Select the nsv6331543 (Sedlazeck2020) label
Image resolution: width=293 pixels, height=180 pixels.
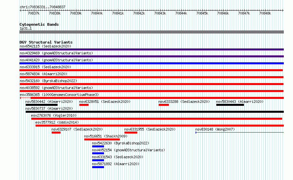pyautogui.click(x=118, y=157)
